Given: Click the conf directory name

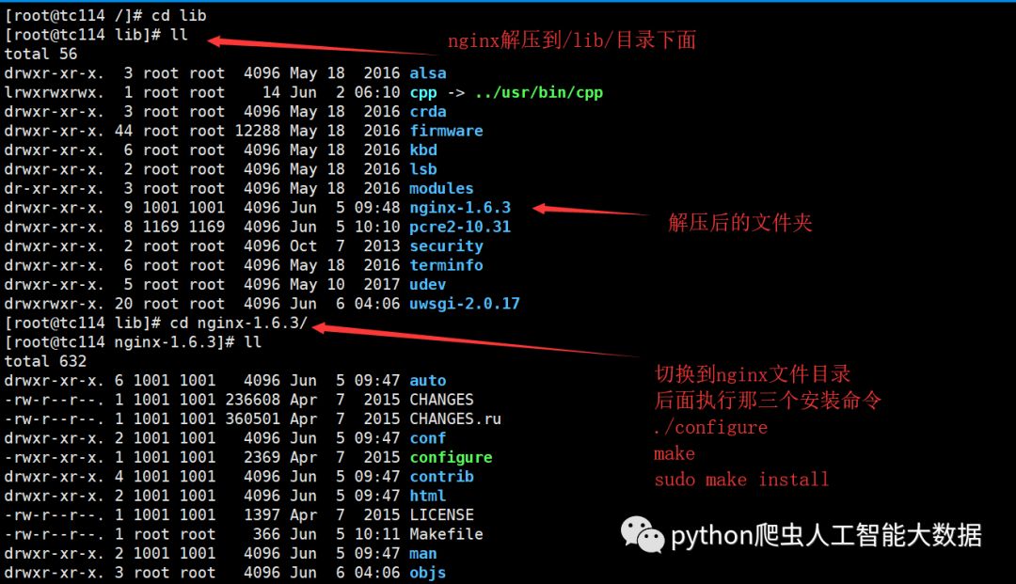Looking at the screenshot, I should pyautogui.click(x=428, y=438).
